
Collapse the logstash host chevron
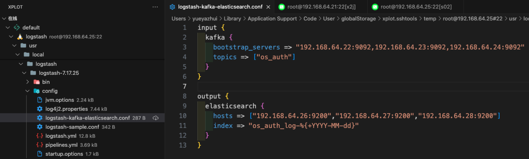tap(11, 36)
